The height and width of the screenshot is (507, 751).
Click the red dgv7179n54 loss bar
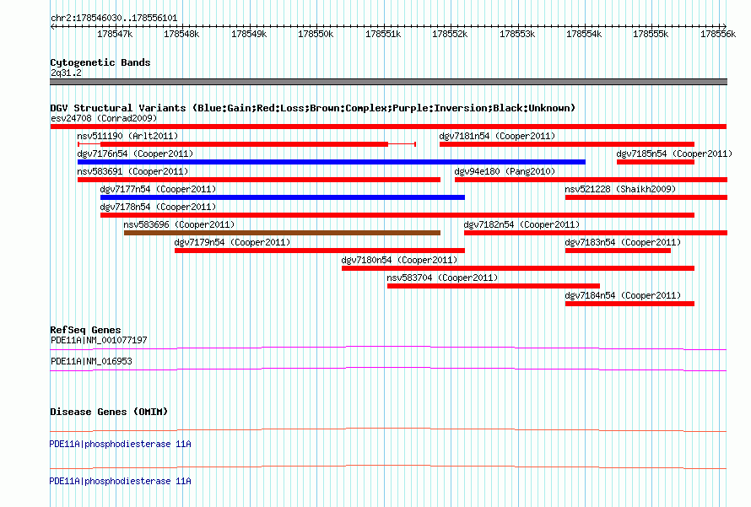coord(320,251)
